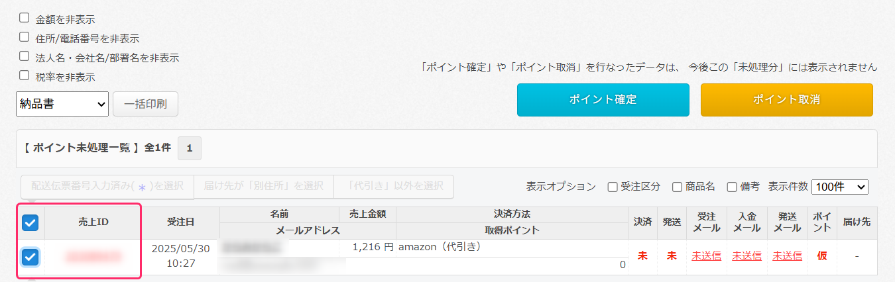
Task: Tick 法人名・会社名/部署名を非表示 checkbox
Action: click(x=25, y=56)
